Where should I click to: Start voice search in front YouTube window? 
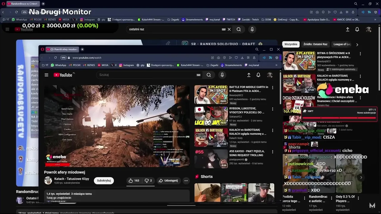point(222,75)
